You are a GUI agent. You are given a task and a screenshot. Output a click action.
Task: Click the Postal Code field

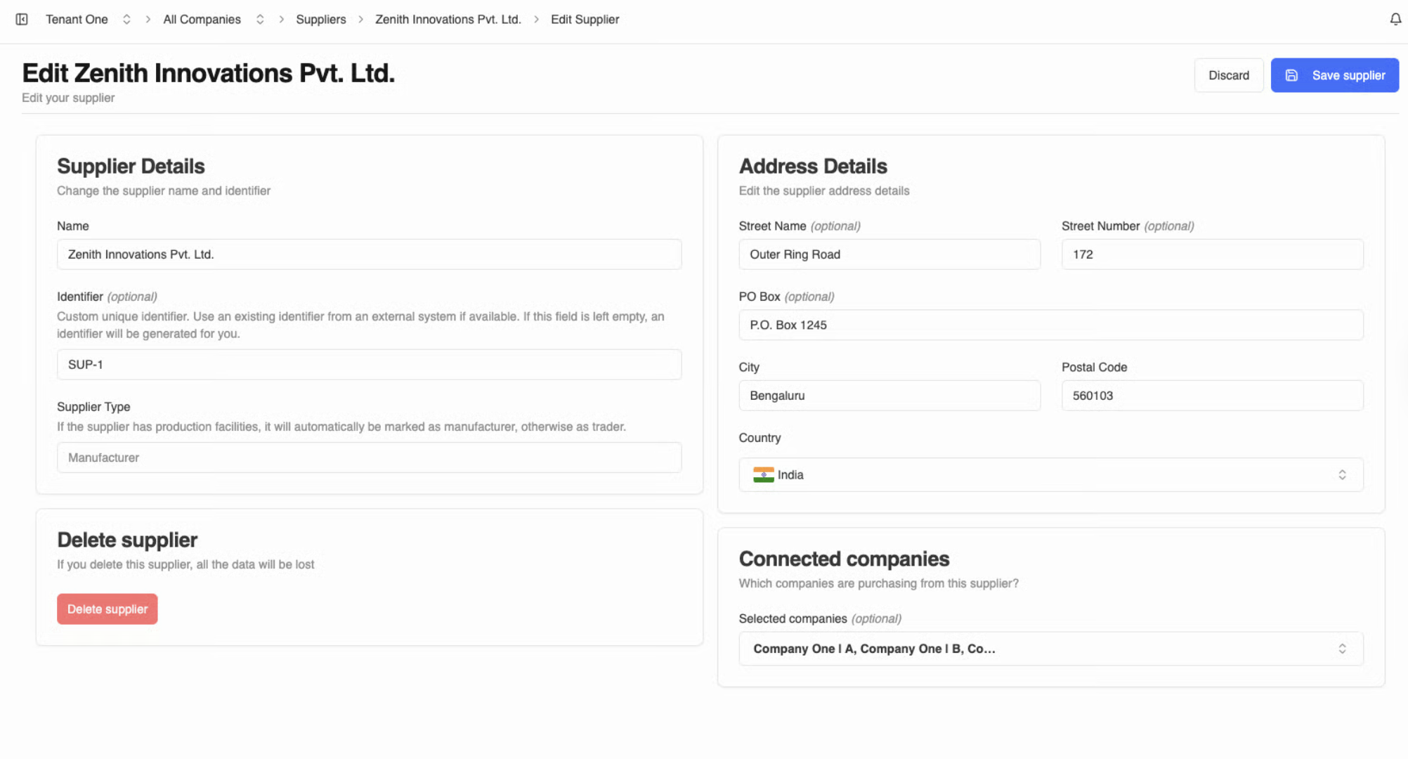click(1212, 396)
